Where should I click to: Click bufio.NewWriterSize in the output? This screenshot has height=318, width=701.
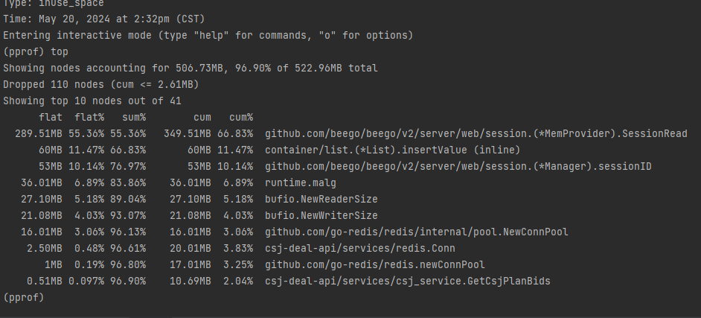pyautogui.click(x=321, y=215)
